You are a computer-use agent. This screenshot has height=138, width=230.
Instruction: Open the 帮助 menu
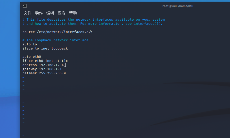(73, 13)
